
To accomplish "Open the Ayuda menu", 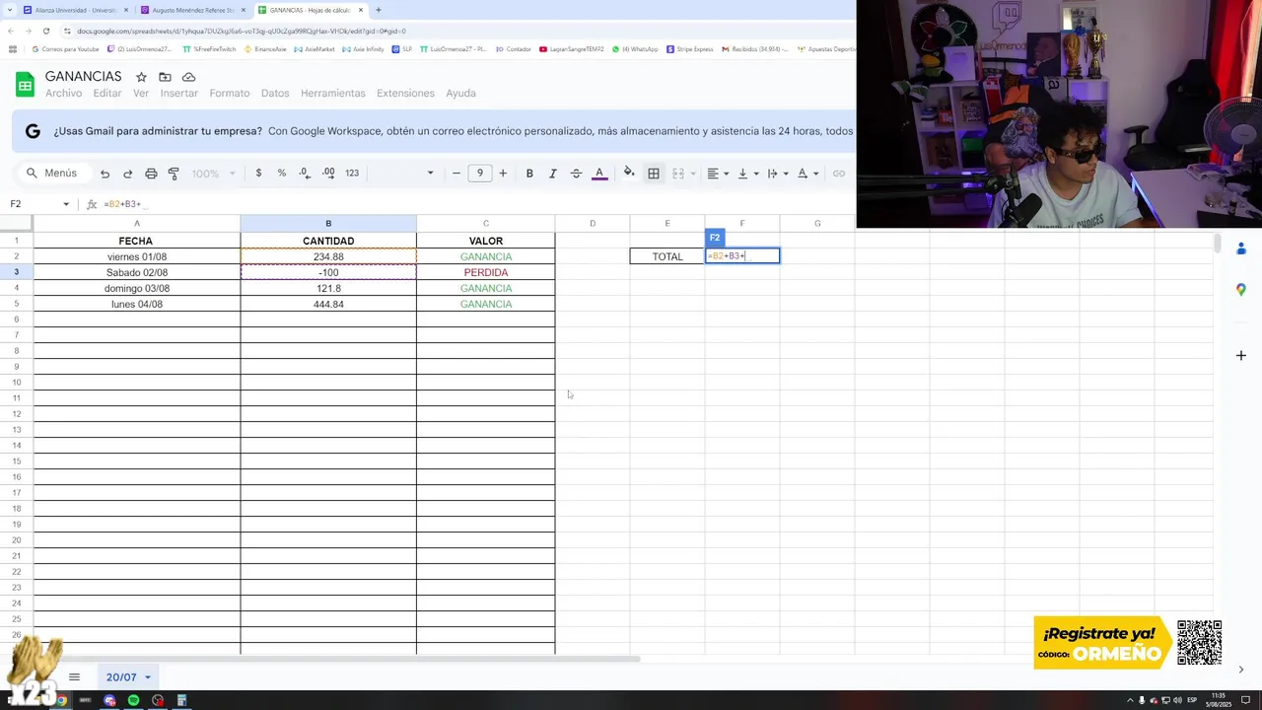I will (x=460, y=94).
